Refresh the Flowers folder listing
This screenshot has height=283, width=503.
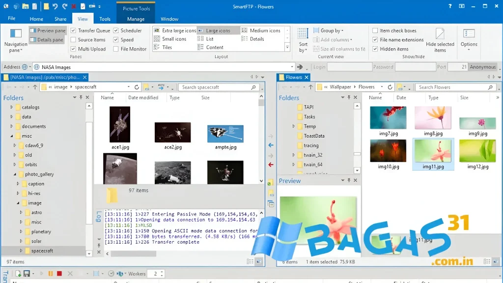click(x=390, y=87)
